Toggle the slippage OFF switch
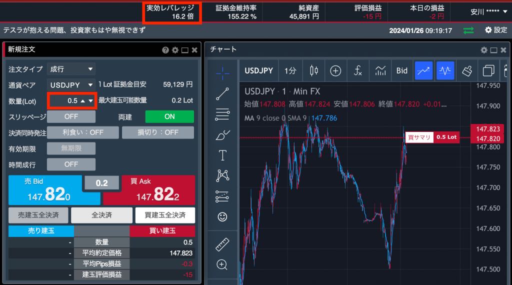 pos(71,116)
